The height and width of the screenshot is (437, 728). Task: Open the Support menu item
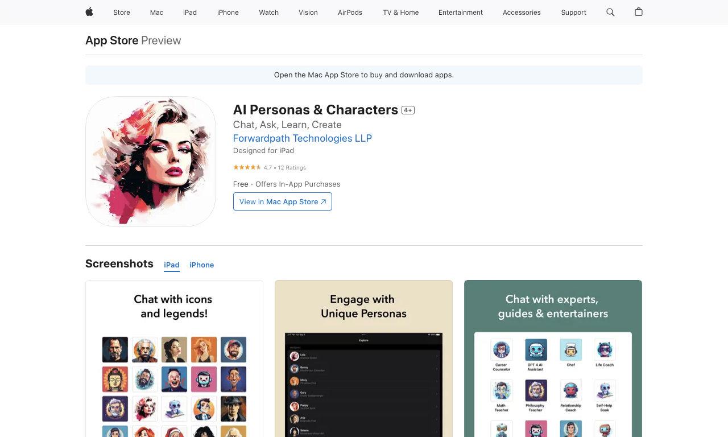573,13
